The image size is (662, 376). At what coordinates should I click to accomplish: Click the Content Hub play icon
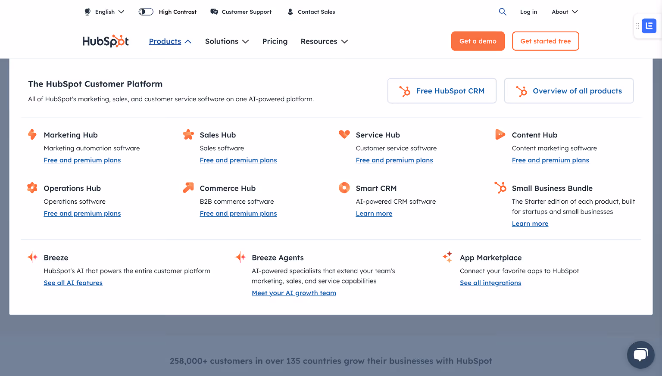[500, 134]
